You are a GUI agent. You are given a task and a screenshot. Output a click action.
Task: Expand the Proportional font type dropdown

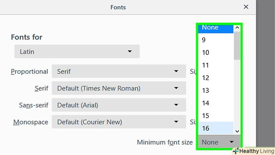(x=119, y=71)
